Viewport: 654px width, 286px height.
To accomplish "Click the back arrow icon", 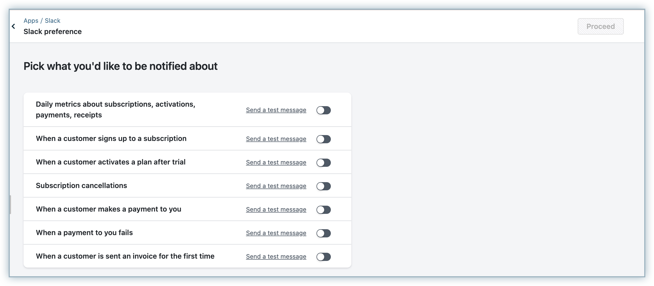I will point(13,26).
